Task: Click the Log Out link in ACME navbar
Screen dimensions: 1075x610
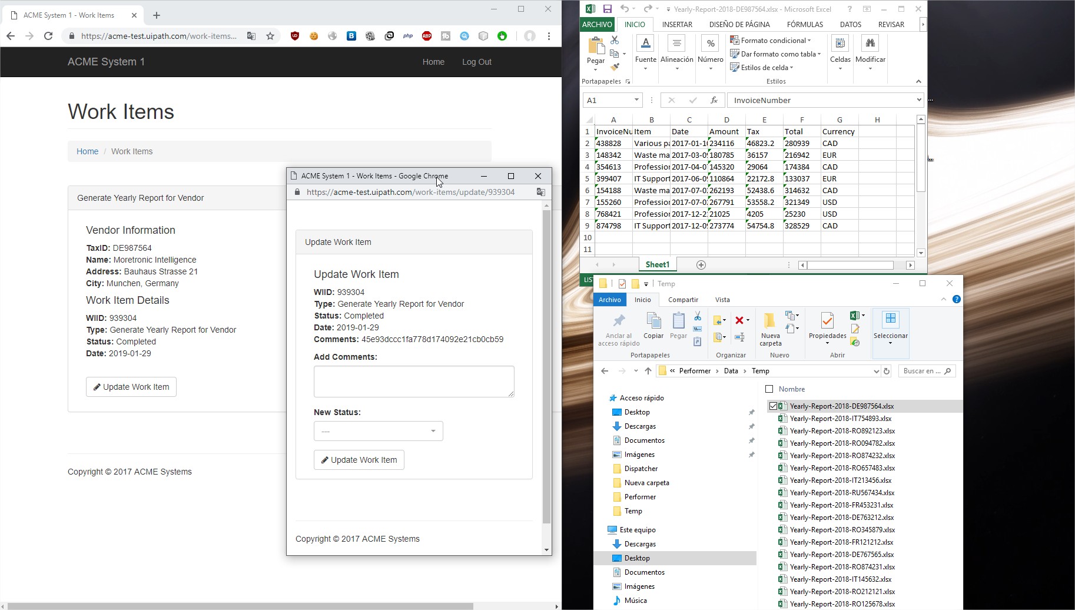Action: coord(477,62)
